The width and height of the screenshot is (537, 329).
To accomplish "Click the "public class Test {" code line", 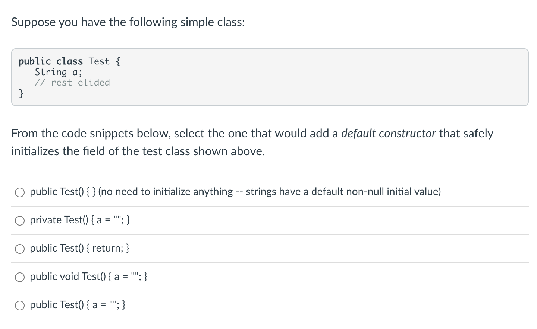I will (x=69, y=61).
